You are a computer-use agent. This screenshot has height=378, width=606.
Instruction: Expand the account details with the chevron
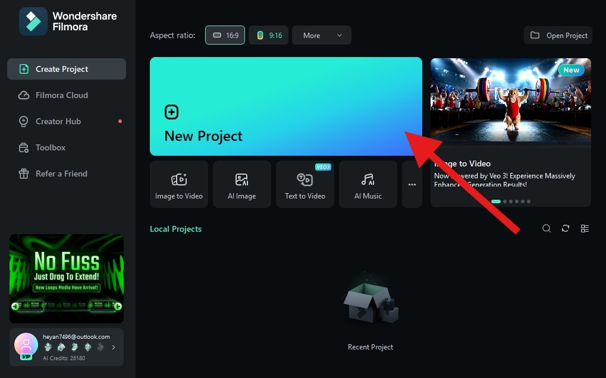tap(114, 347)
